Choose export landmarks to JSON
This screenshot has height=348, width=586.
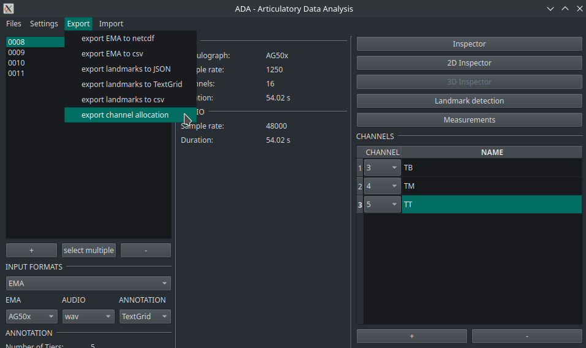[x=126, y=69]
